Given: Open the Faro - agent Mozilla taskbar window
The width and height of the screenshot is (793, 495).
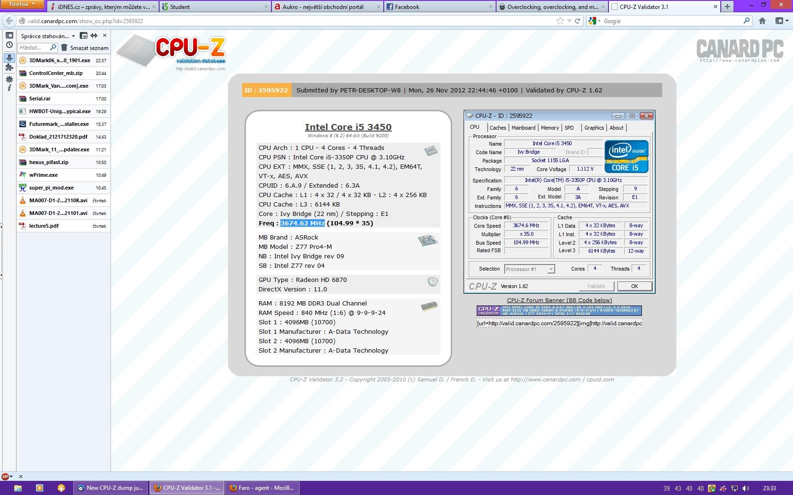Looking at the screenshot, I should [262, 488].
